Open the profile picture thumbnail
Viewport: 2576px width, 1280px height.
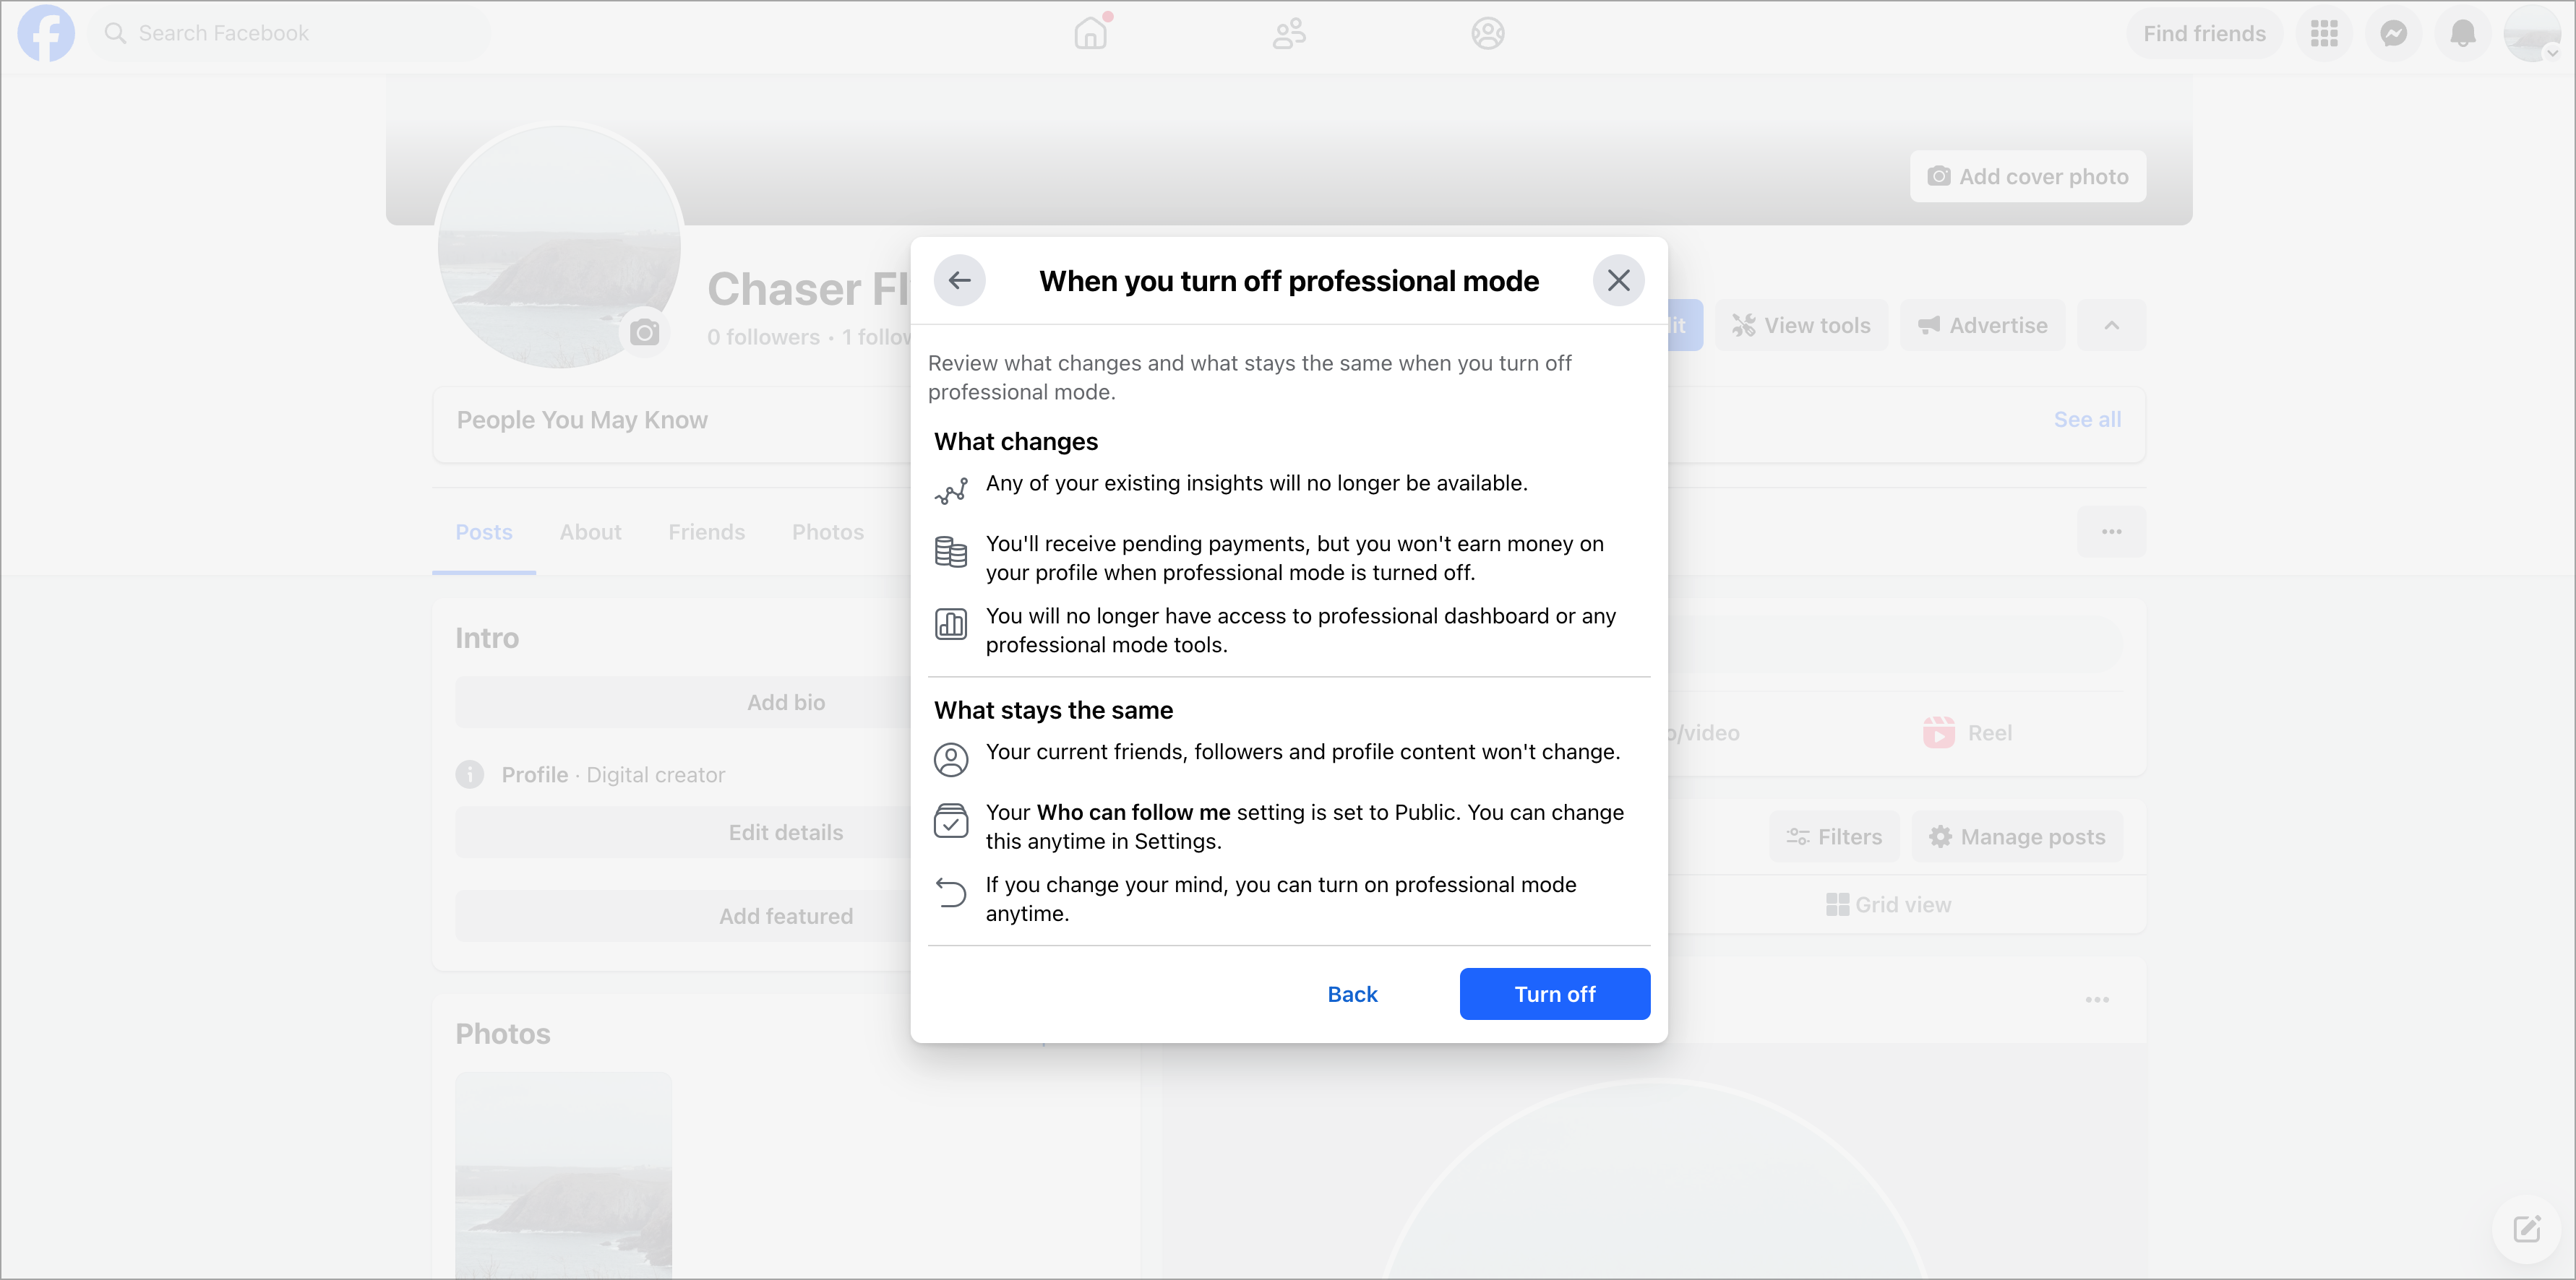[x=559, y=246]
